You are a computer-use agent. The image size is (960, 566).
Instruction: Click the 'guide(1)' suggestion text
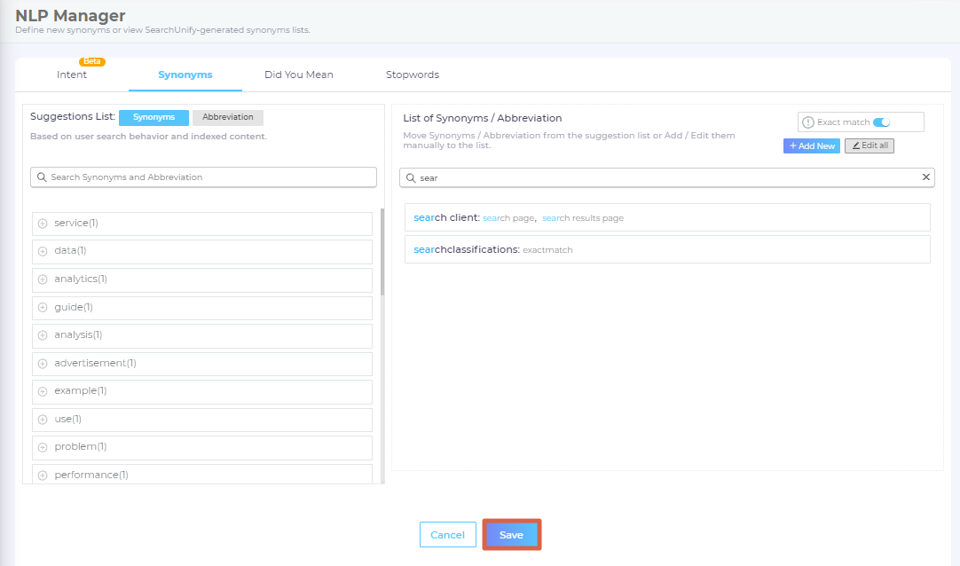pos(74,307)
